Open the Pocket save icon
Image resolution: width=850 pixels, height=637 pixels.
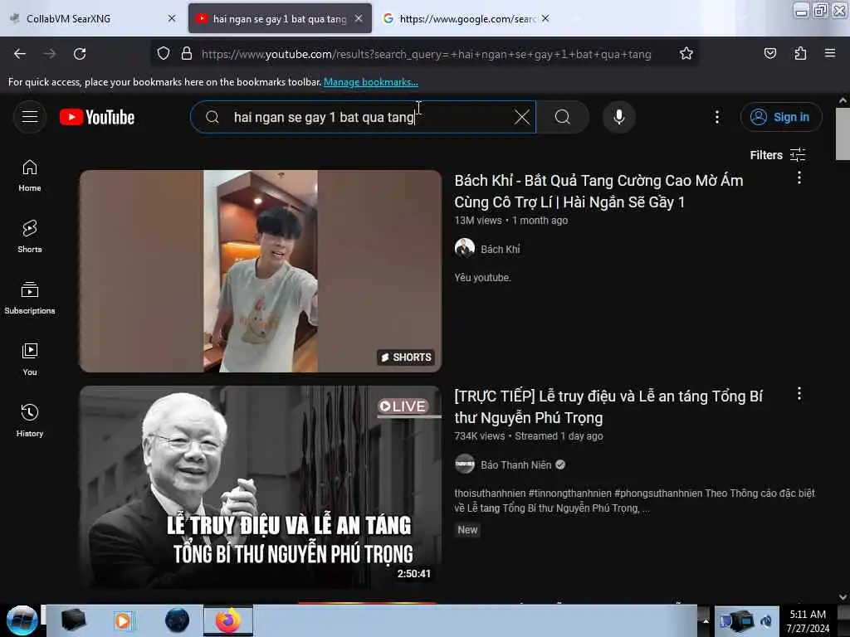769,54
